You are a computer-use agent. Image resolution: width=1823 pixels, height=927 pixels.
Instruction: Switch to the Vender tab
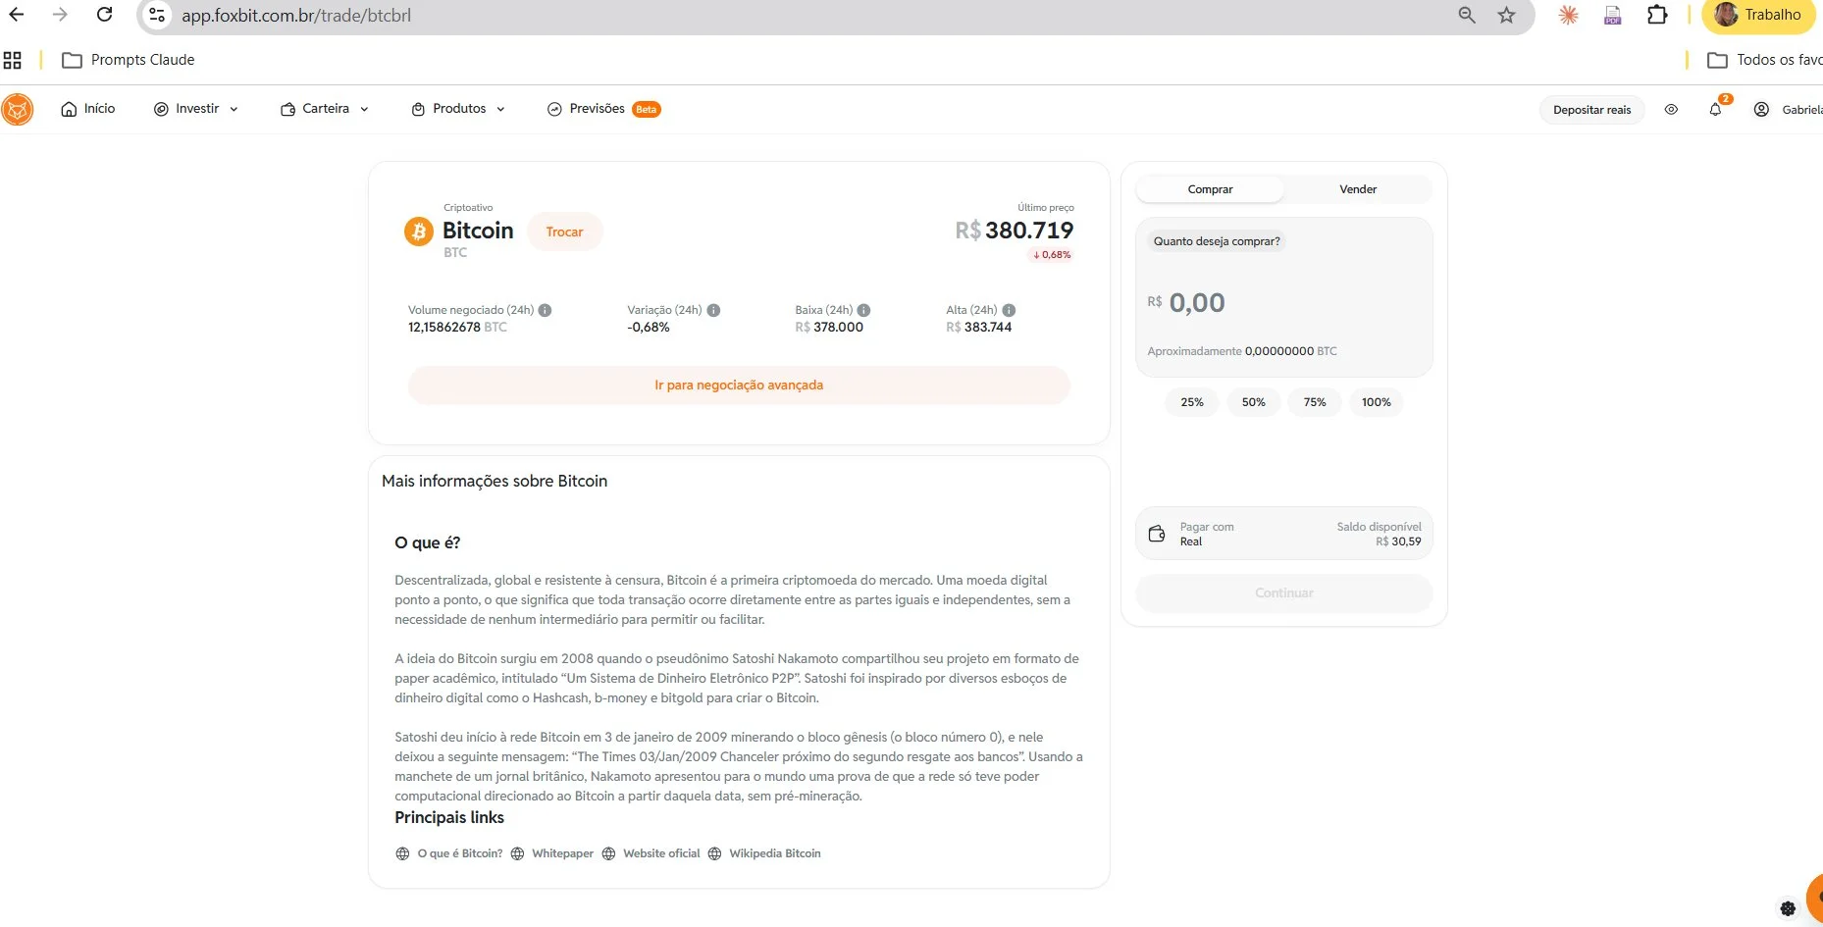pyautogui.click(x=1358, y=189)
